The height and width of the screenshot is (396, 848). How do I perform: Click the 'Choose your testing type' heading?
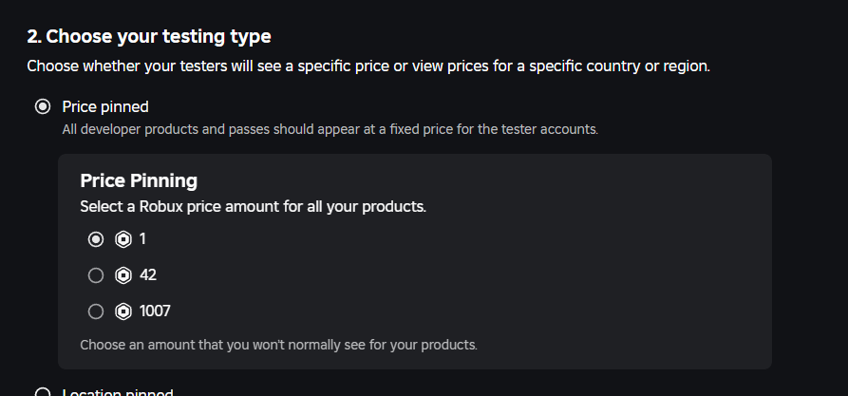[149, 37]
